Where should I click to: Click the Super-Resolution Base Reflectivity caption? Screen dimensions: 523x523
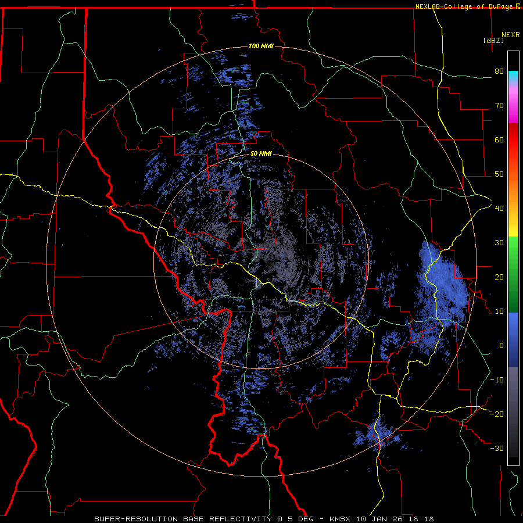264,519
